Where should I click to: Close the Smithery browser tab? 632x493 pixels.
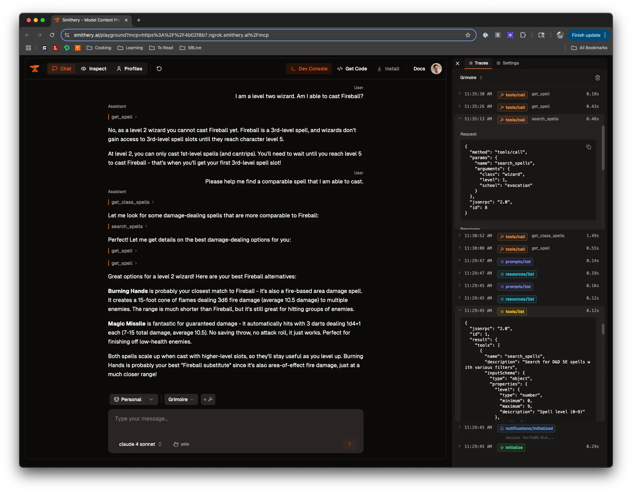tap(126, 20)
